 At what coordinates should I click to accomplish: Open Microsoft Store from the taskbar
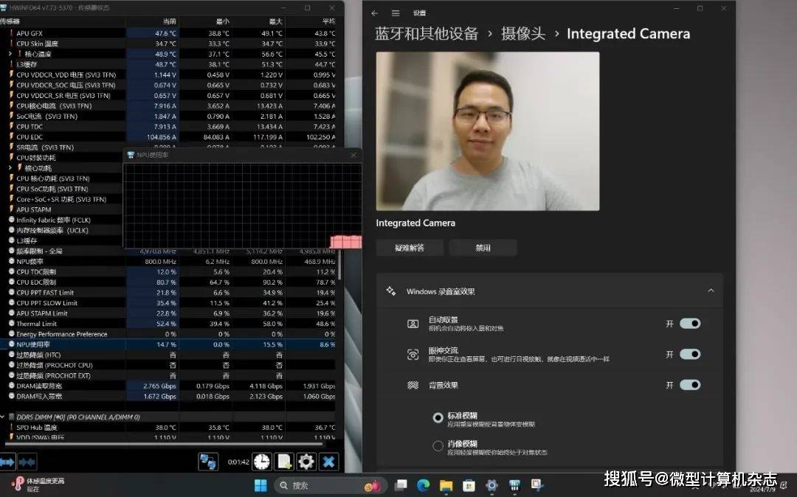[x=469, y=485]
